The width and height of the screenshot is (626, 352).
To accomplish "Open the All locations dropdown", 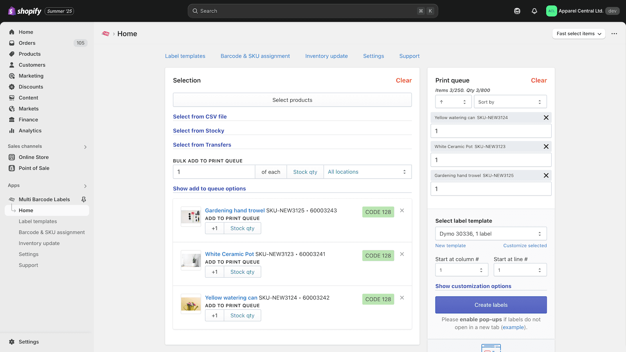I will point(367,172).
